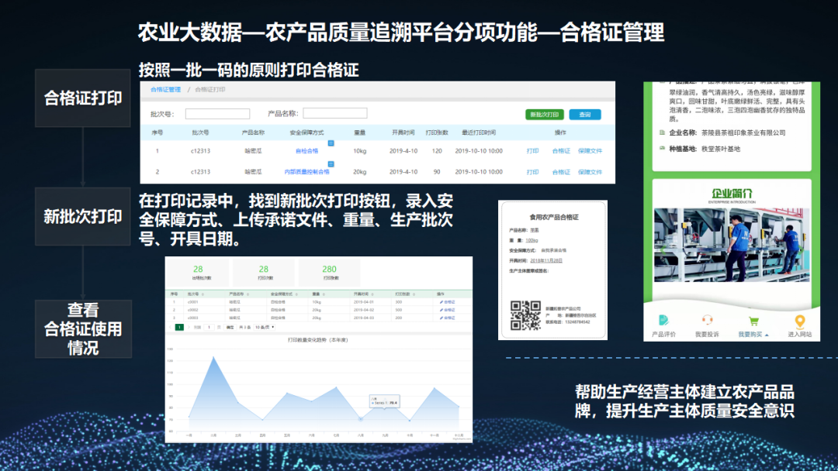Tap the 产品评价 document icon
This screenshot has width=838, height=471.
point(663,321)
